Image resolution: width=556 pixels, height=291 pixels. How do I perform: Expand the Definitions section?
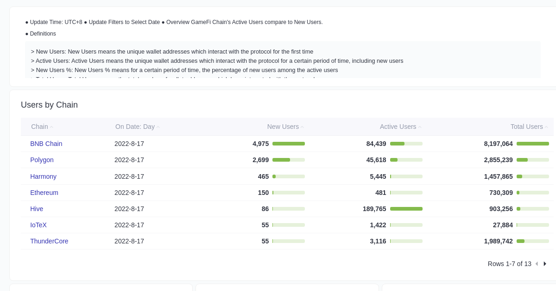[43, 33]
